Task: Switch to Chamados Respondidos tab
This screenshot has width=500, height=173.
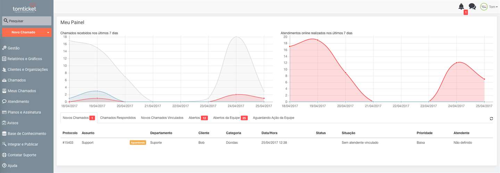Action: [x=118, y=118]
